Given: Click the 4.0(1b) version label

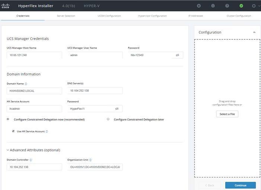Looking at the screenshot, I should [x=69, y=6].
